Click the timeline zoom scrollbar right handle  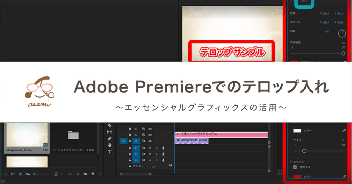[x=150, y=174]
